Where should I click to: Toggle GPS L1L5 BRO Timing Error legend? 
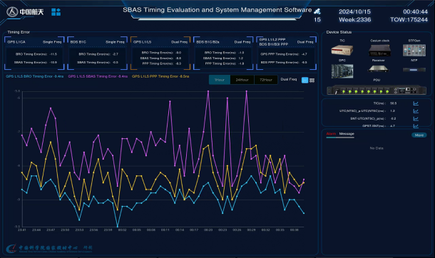35,76
